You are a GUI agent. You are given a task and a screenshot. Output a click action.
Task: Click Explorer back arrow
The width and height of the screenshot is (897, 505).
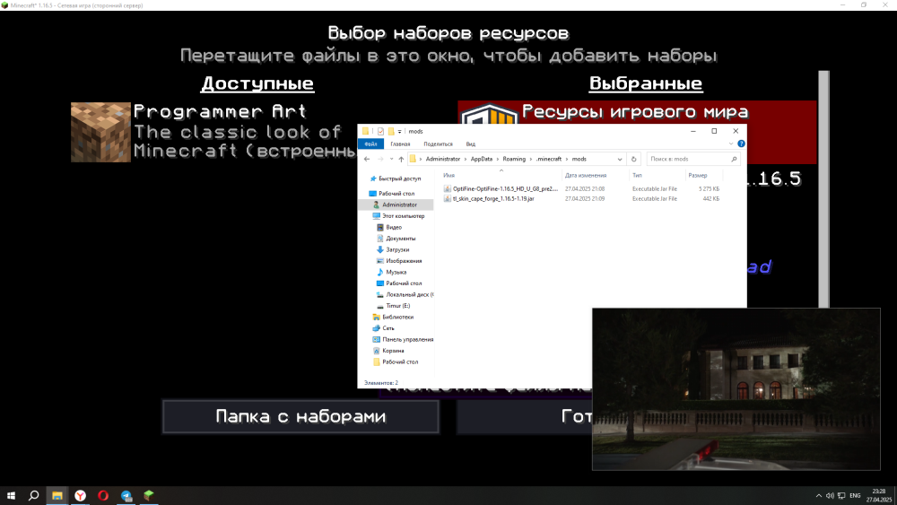point(367,159)
